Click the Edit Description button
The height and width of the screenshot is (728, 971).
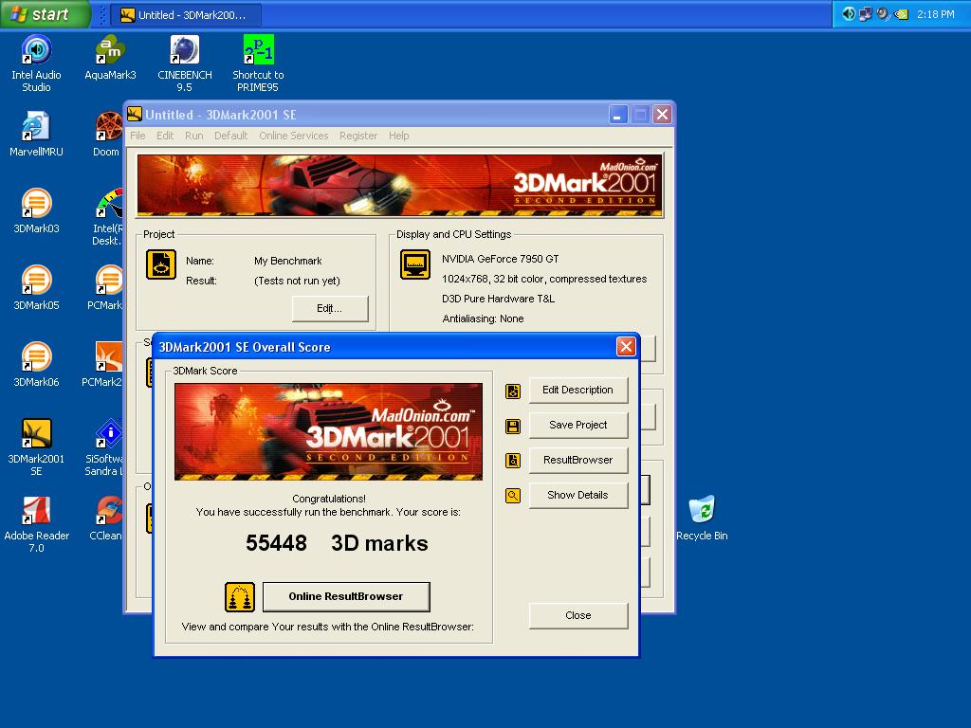pos(577,390)
